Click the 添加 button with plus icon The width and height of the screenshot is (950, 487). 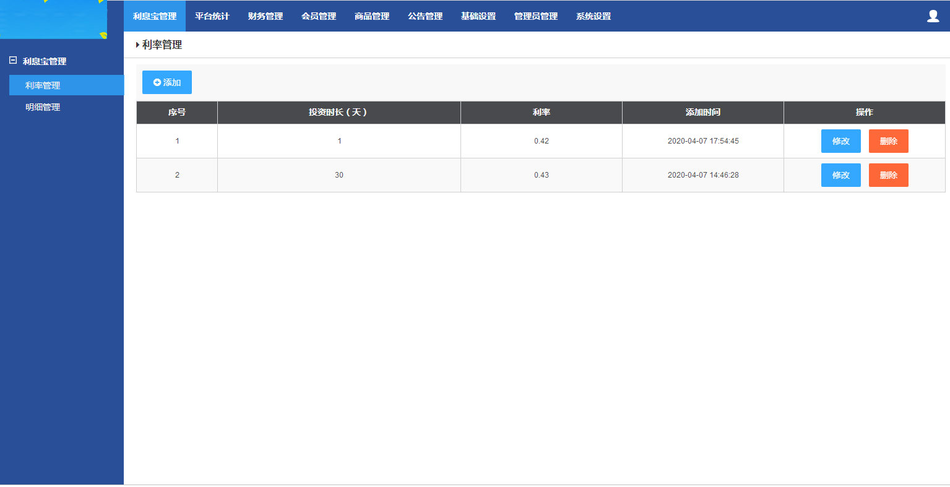(167, 82)
